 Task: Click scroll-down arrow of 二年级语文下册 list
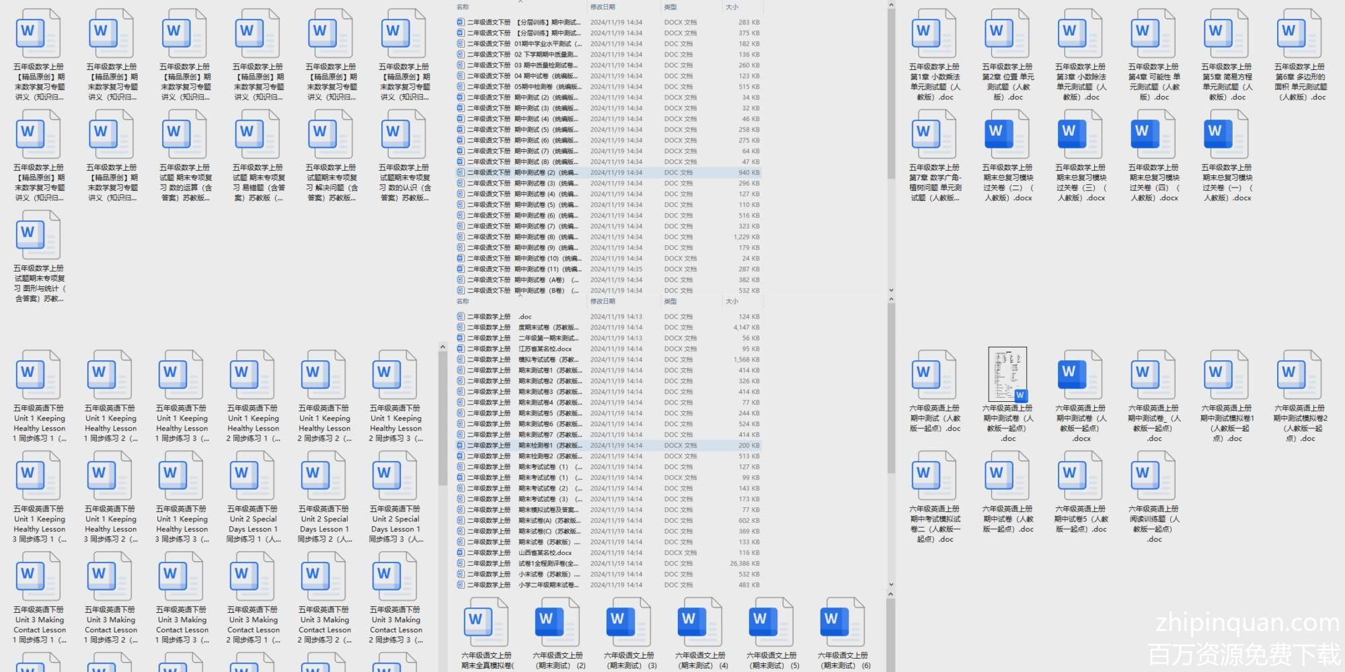891,290
